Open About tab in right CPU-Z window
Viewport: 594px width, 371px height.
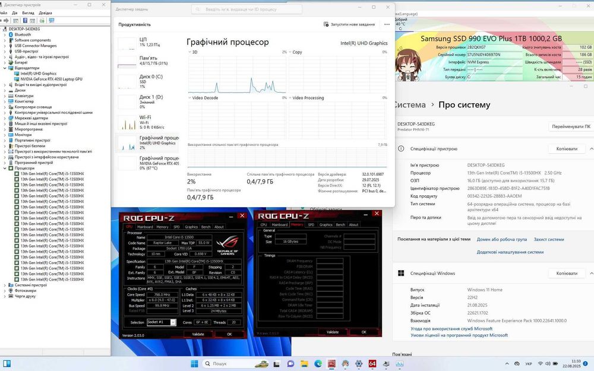pos(353,224)
